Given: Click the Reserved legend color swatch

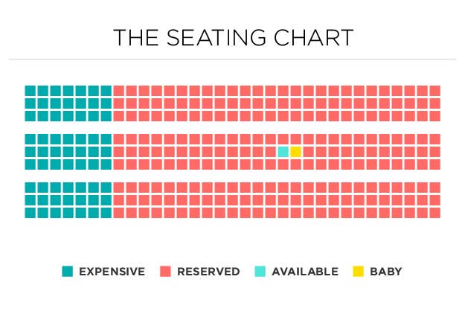Looking at the screenshot, I should click(x=165, y=272).
